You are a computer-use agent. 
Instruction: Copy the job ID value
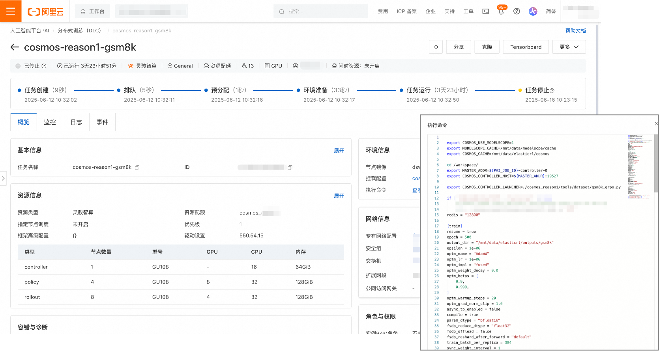(x=290, y=168)
